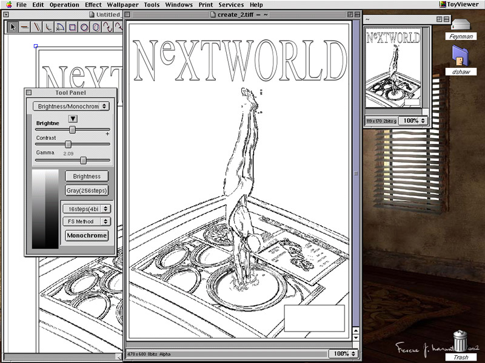Select the curved corner polyline tool
The image size is (485, 363).
coord(48,27)
